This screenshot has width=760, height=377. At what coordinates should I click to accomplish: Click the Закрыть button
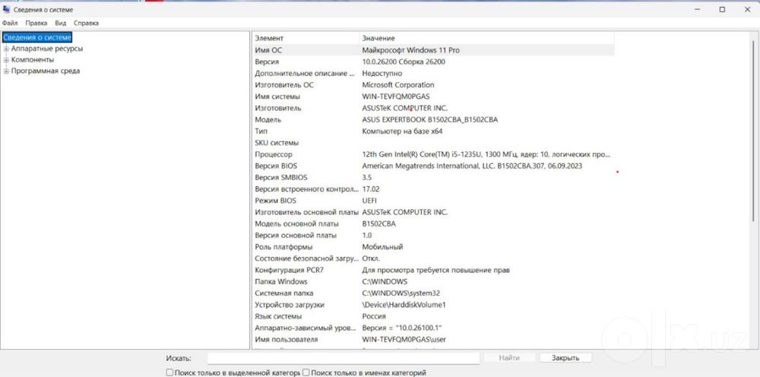(565, 357)
